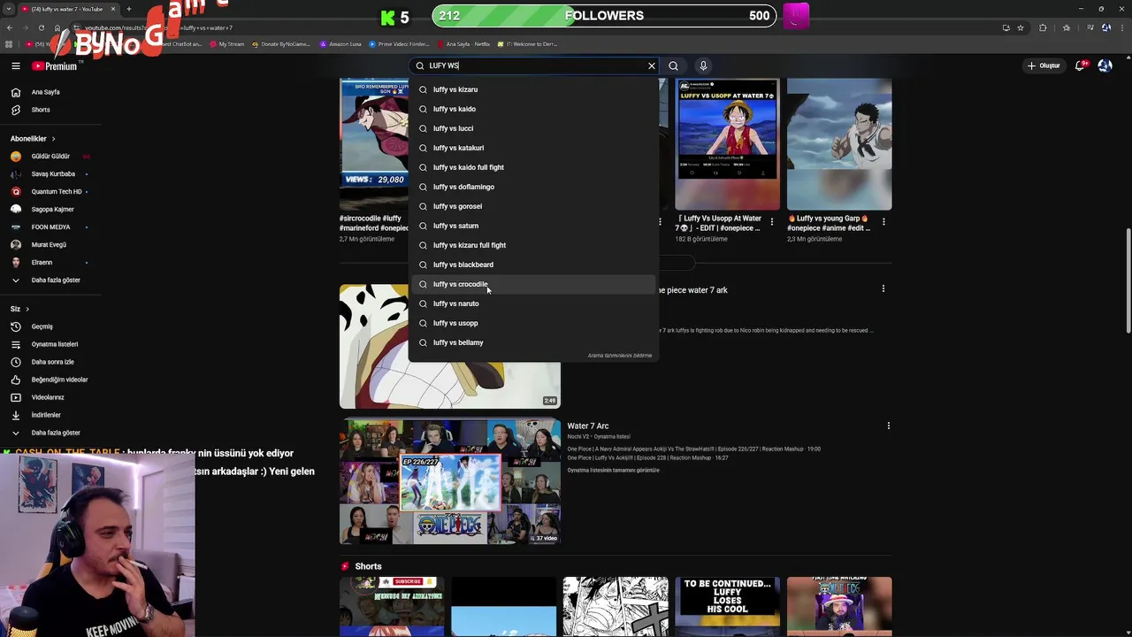Click into the YouTube search field
This screenshot has height=637, width=1132.
pyautogui.click(x=535, y=65)
